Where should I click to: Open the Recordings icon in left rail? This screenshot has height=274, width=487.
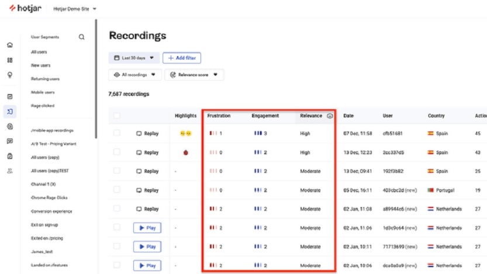(x=10, y=112)
